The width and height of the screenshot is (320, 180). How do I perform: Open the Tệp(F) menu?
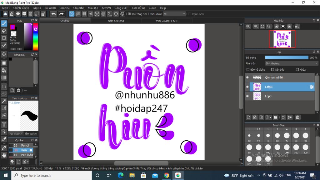pyautogui.click(x=6, y=8)
